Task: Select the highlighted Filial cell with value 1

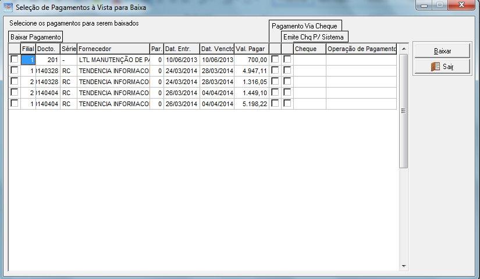Action: click(x=28, y=60)
